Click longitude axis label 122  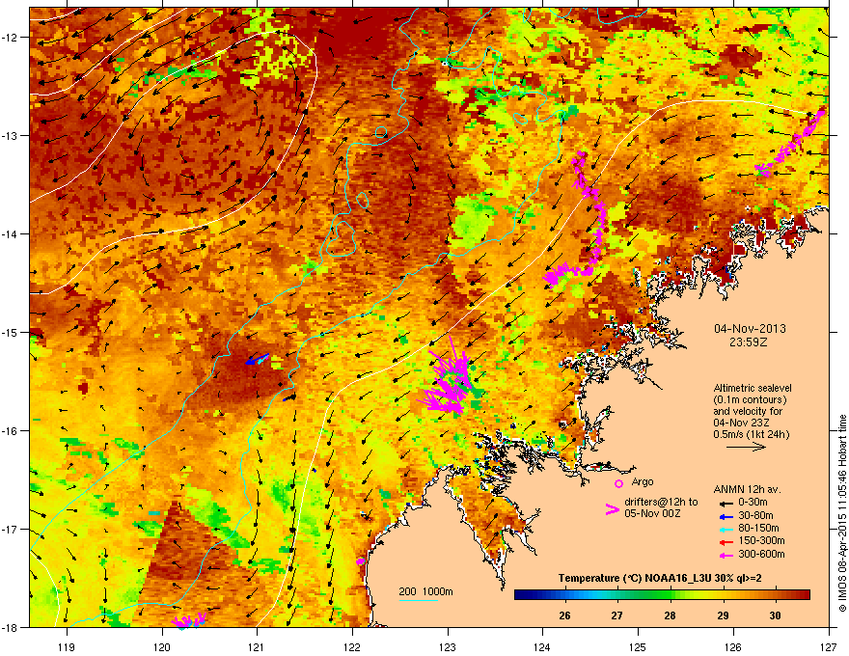click(352, 646)
